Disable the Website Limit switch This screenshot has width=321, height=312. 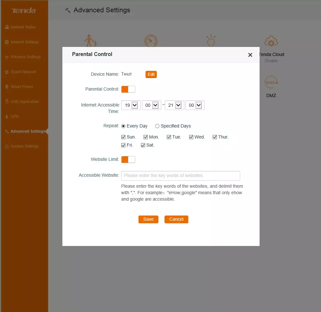[x=128, y=160]
